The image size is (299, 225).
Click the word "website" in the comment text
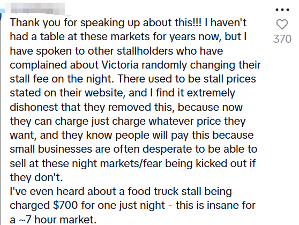tap(105, 93)
